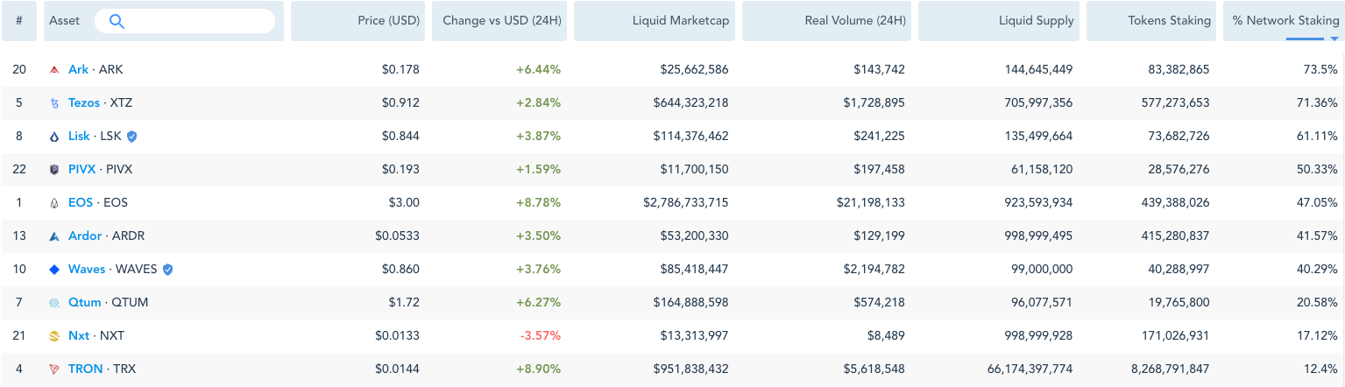Click Ardor tokens staking 415,280,837
This screenshot has height=387, width=1345.
(1174, 236)
